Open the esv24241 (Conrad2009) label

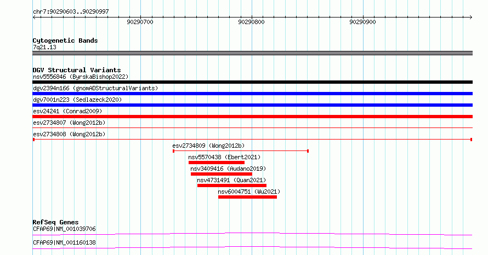(67, 111)
